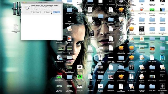Select the Eye3D Tests folder

point(152,86)
